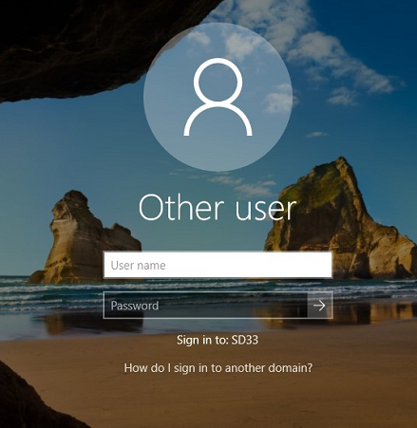417x428 pixels.
Task: Select the circular user avatar
Action: (x=218, y=97)
